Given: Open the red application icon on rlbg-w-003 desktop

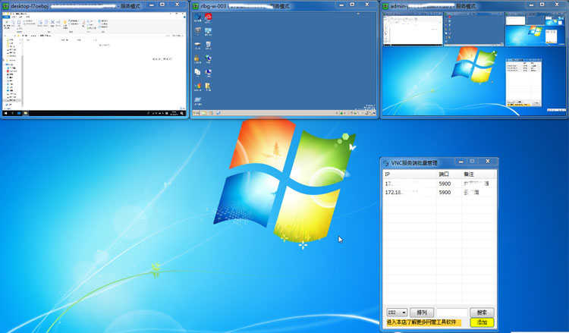Looking at the screenshot, I should pos(208,17).
